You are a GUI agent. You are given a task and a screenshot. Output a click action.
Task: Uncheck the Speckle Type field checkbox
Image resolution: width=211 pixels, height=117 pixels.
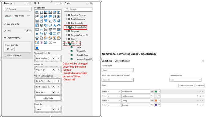click(x=72, y=55)
